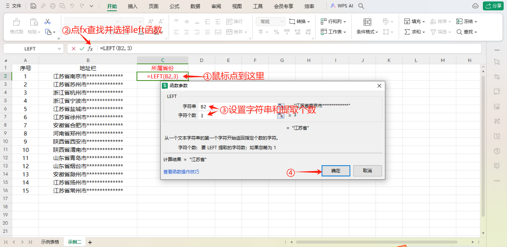This screenshot has width=507, height=247.
Task: Click the help question-mark icon in right sidebar
Action: click(x=497, y=151)
